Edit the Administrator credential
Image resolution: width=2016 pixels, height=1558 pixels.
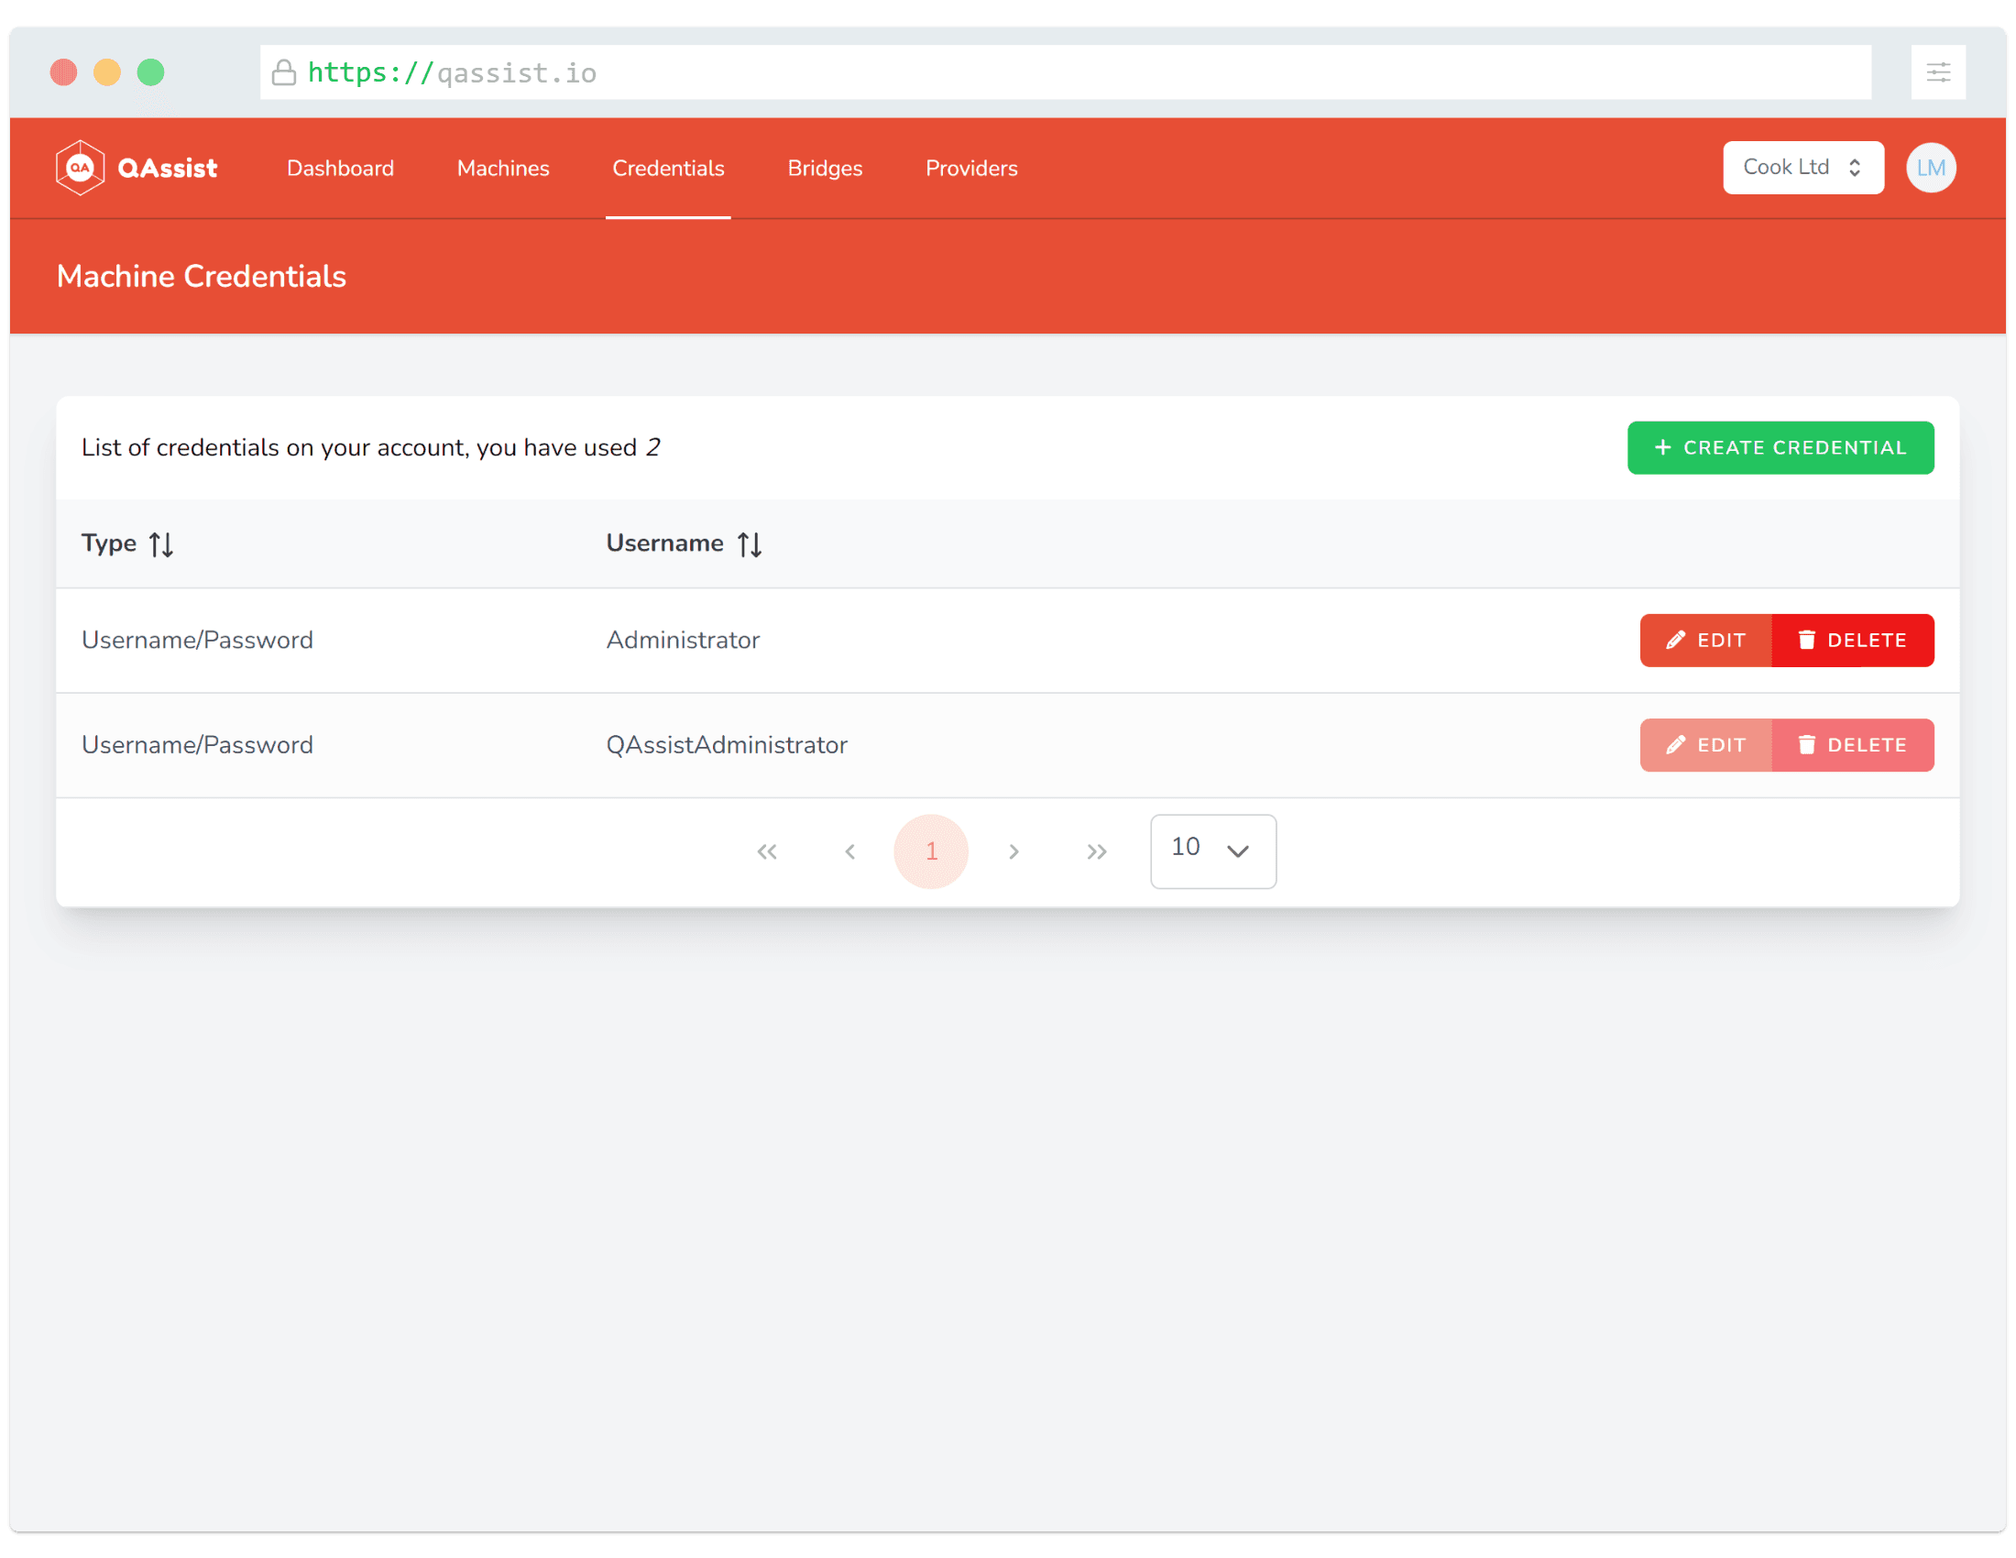pos(1705,640)
